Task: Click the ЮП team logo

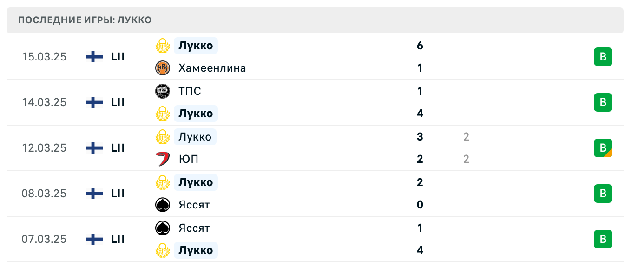Action: click(163, 159)
